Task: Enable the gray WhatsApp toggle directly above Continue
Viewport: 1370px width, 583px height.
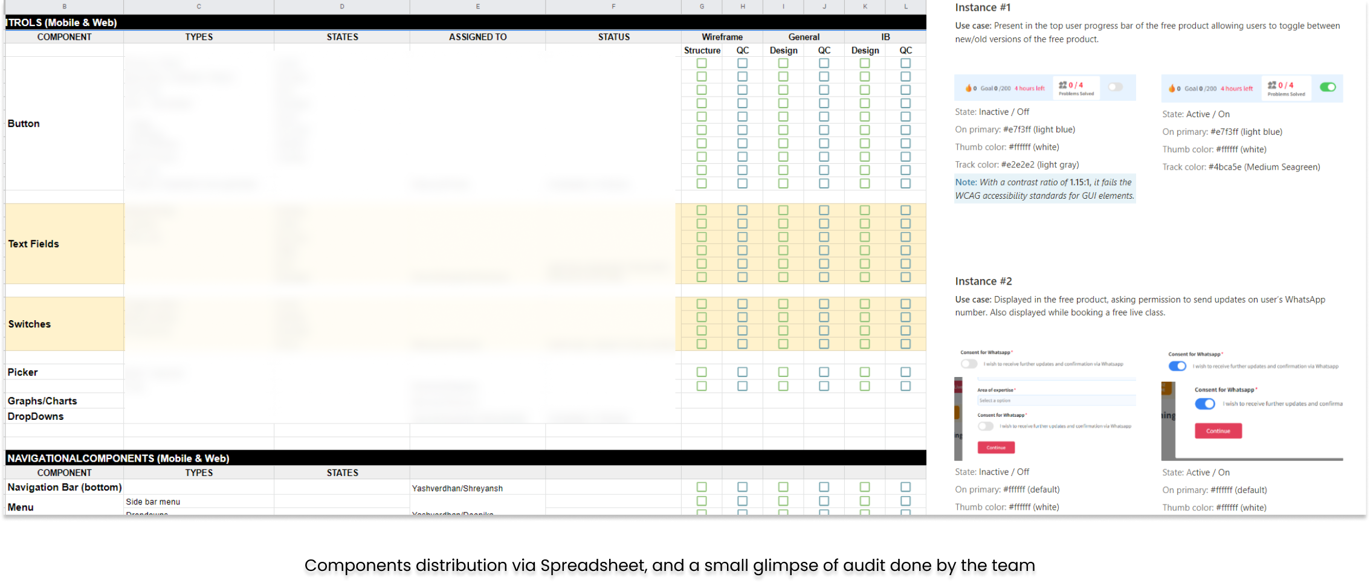Action: pos(986,426)
